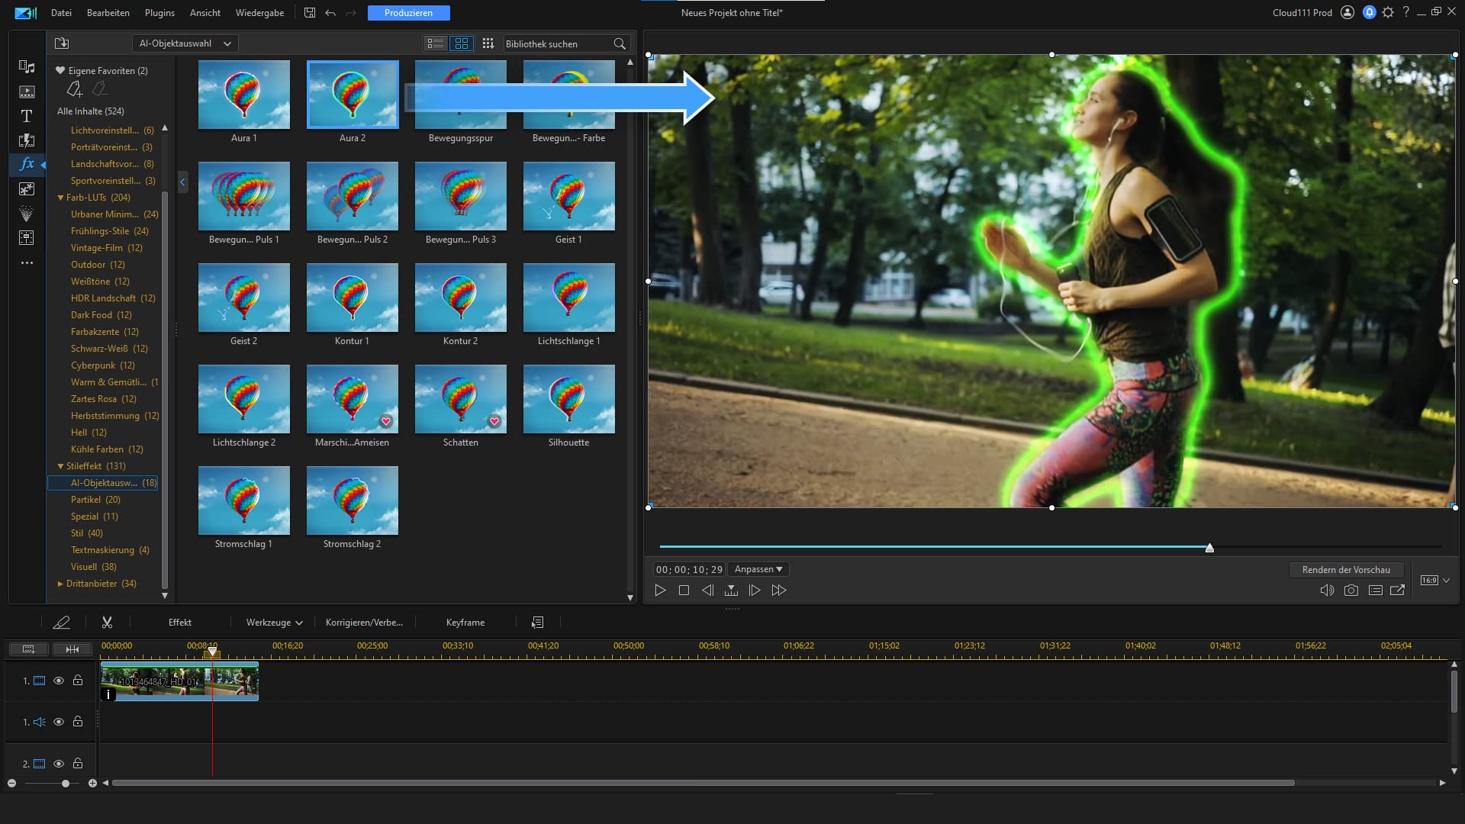Viewport: 1465px width, 824px height.
Task: Click the preview playback position slider handle
Action: 1209,548
